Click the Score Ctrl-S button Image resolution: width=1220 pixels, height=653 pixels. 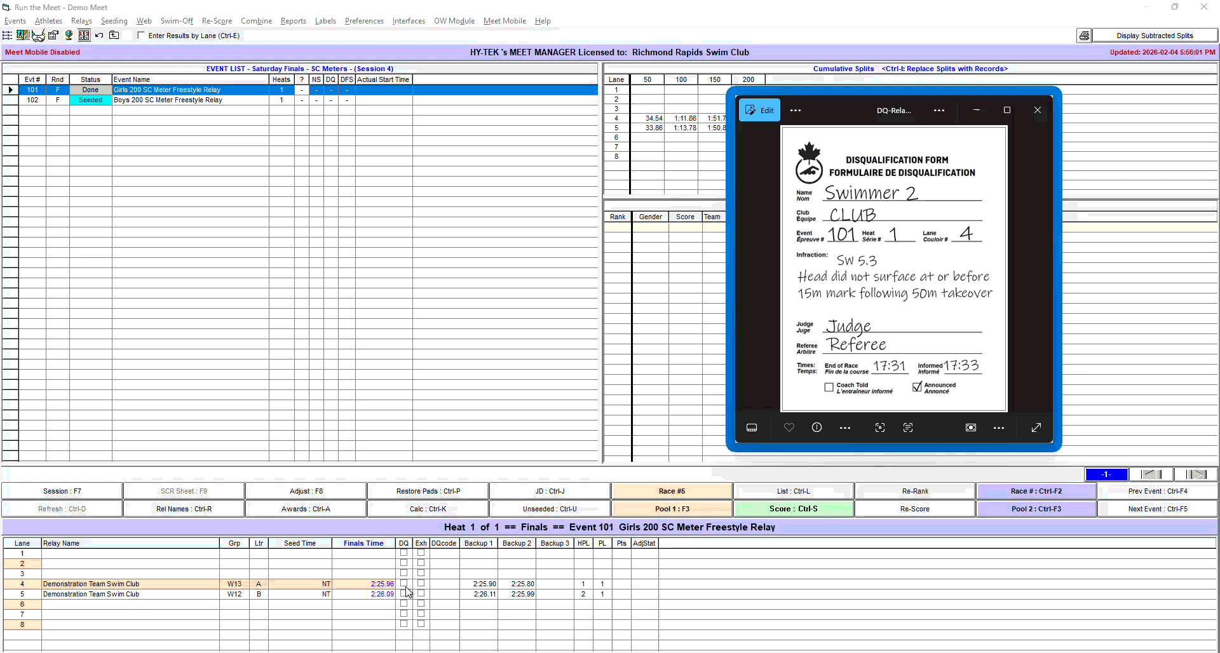(793, 509)
